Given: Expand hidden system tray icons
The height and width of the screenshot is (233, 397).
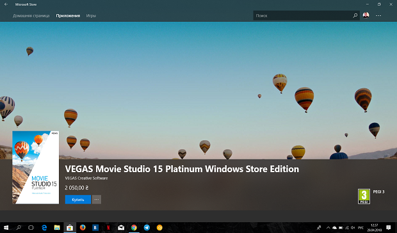Looking at the screenshot, I should pyautogui.click(x=328, y=228).
